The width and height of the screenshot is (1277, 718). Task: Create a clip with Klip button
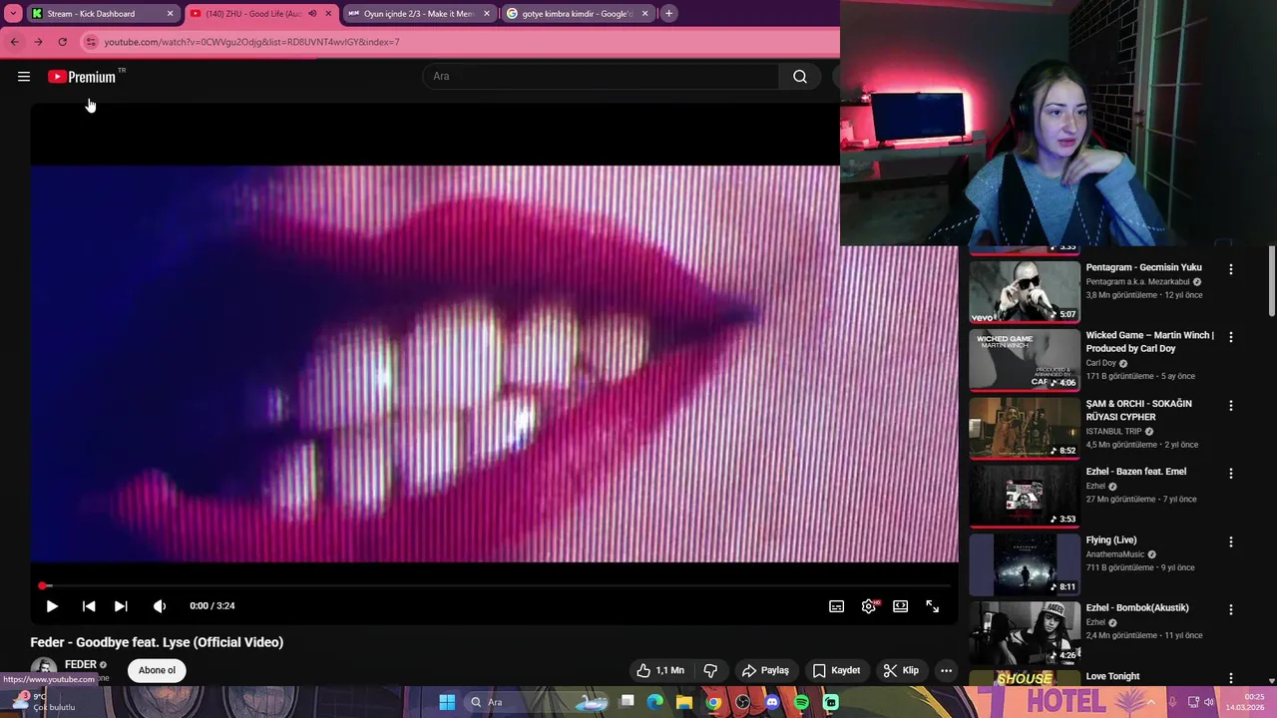click(901, 670)
